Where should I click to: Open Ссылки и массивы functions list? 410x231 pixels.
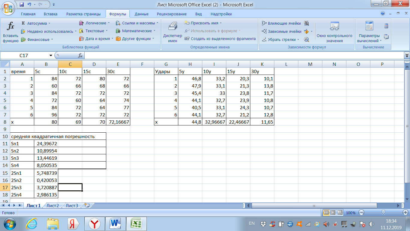(x=137, y=23)
